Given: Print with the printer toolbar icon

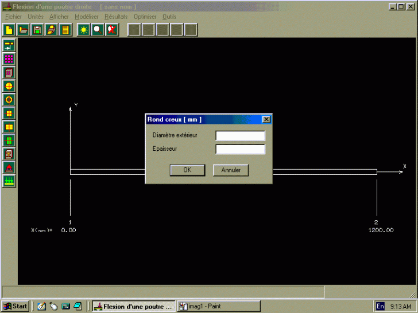Looking at the screenshot, I should [51, 30].
